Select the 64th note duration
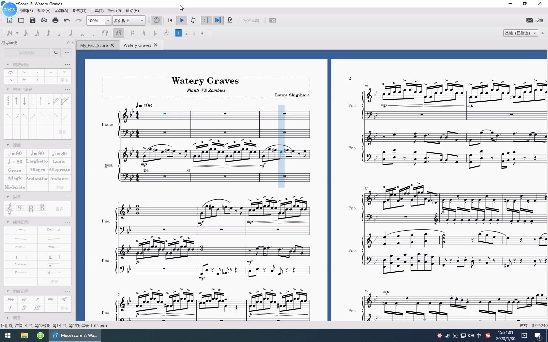 tap(26, 33)
